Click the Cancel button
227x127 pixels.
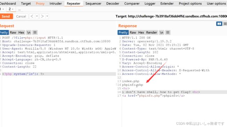21,16
